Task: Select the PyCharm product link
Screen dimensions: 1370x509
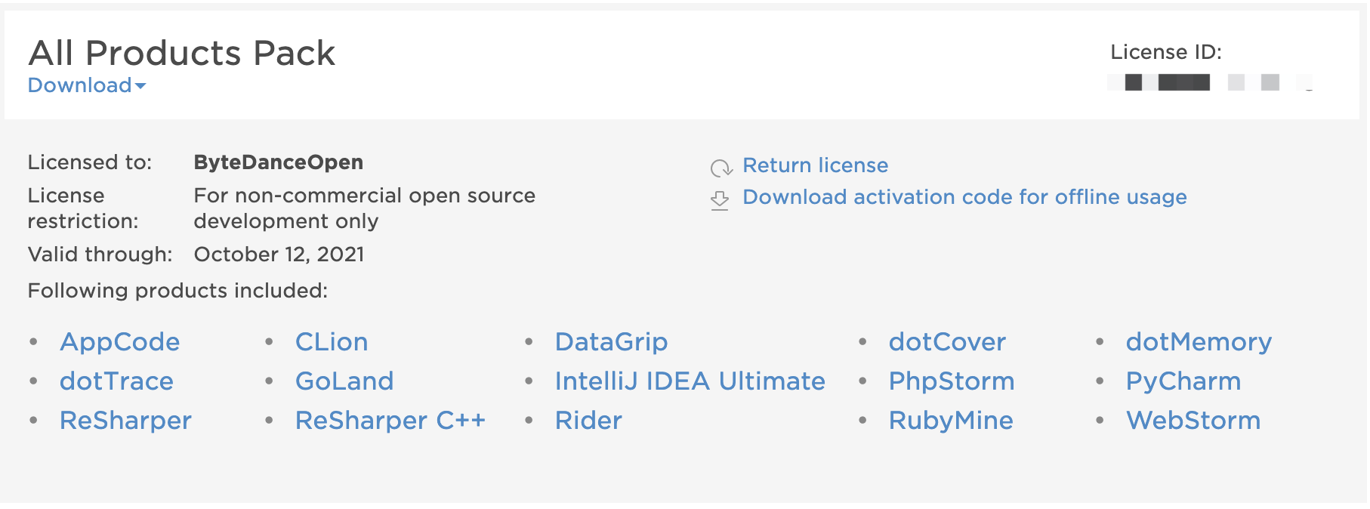Action: pyautogui.click(x=1183, y=381)
